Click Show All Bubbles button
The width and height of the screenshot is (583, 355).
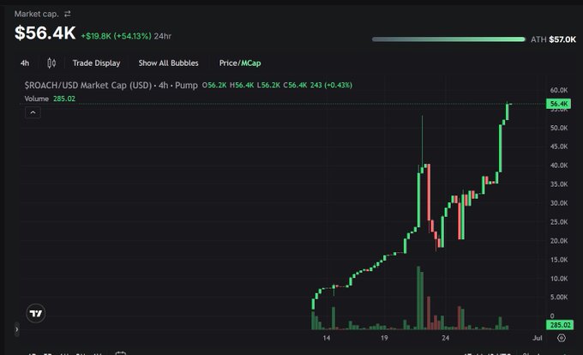(x=168, y=63)
